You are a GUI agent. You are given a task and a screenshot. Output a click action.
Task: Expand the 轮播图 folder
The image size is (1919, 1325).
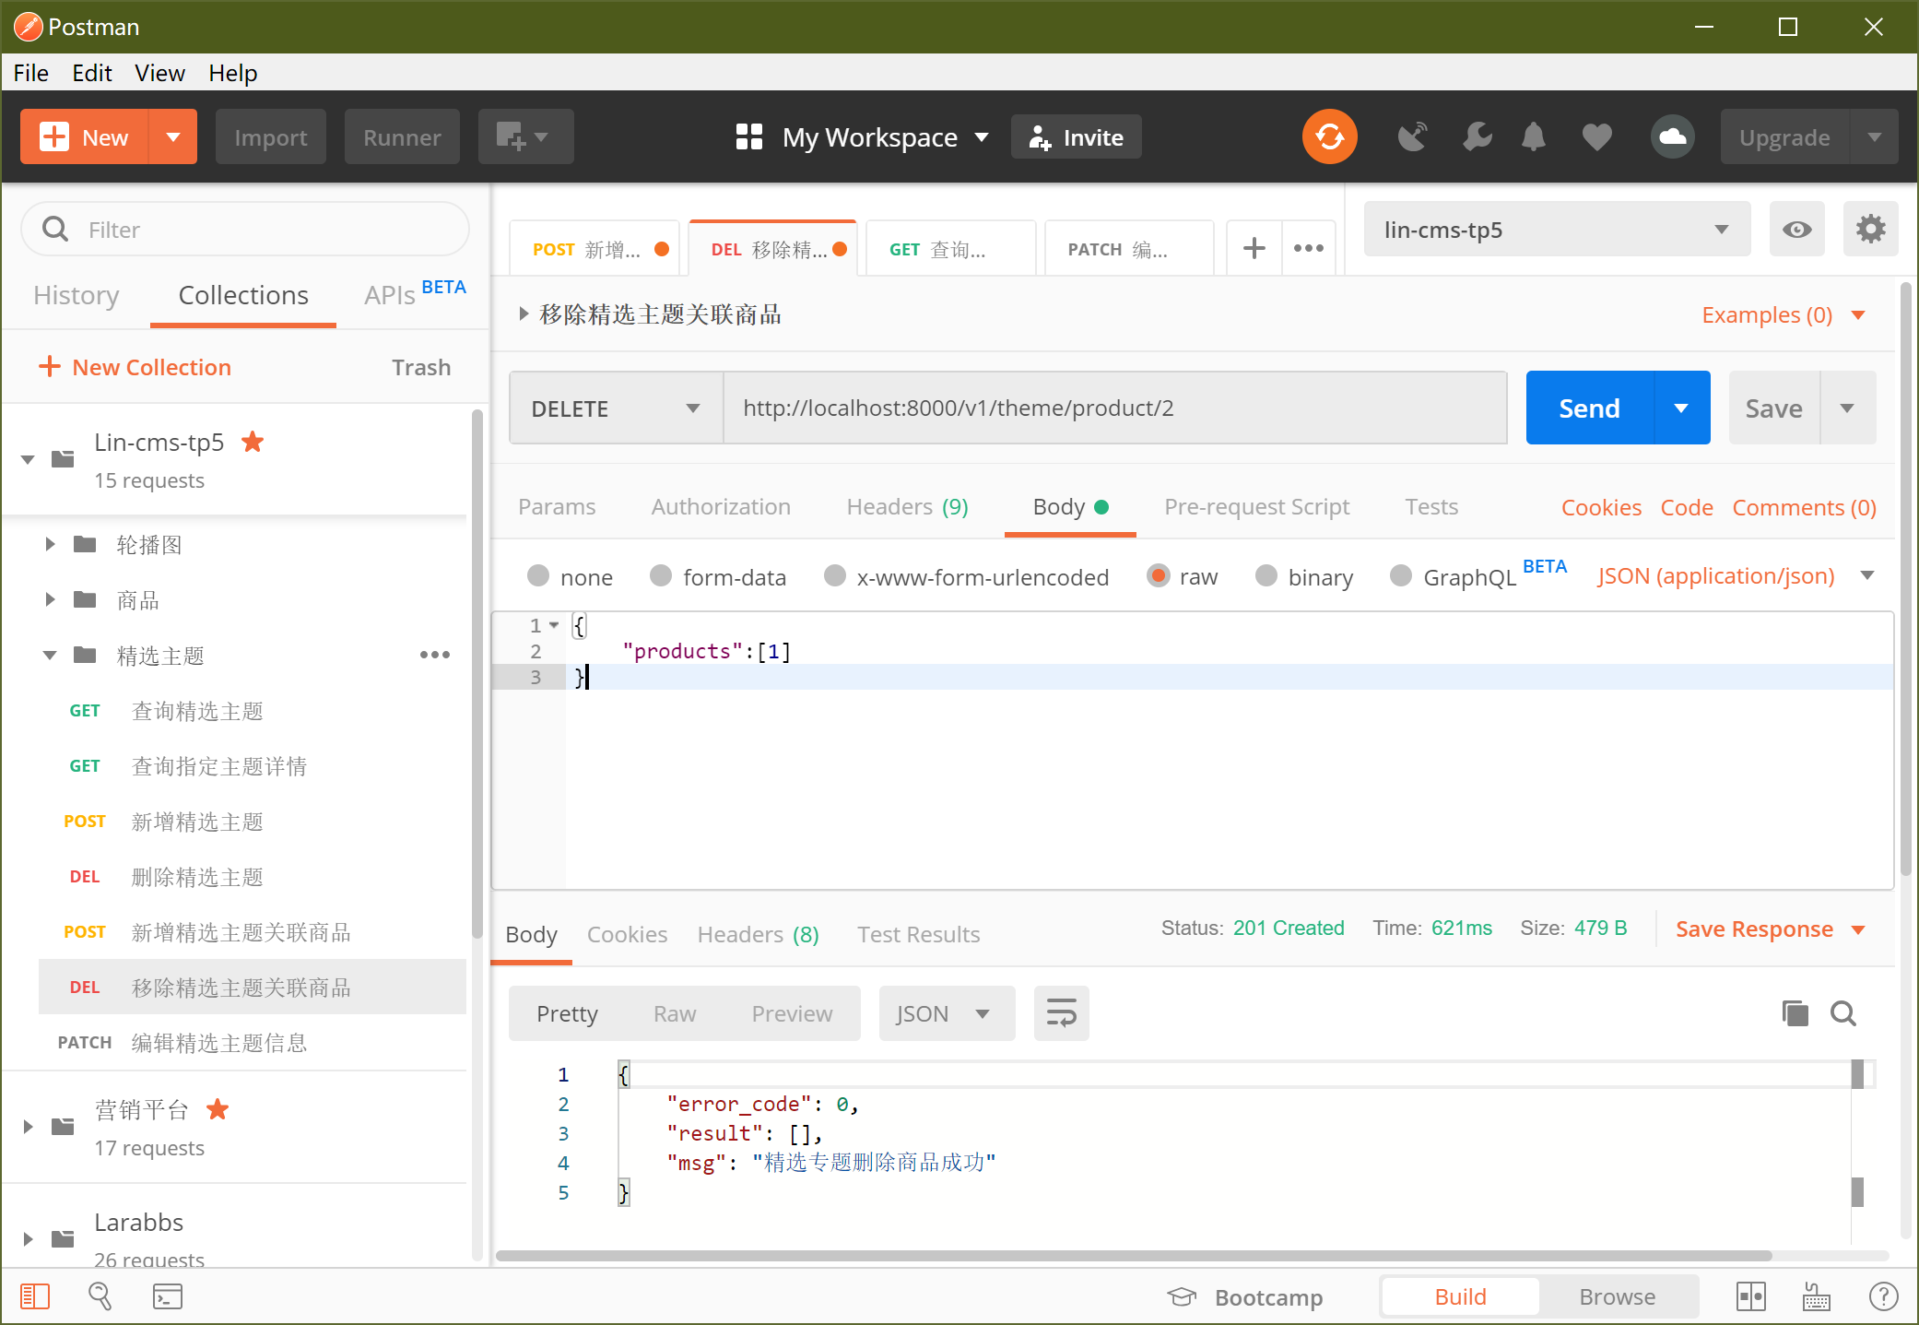pyautogui.click(x=50, y=544)
